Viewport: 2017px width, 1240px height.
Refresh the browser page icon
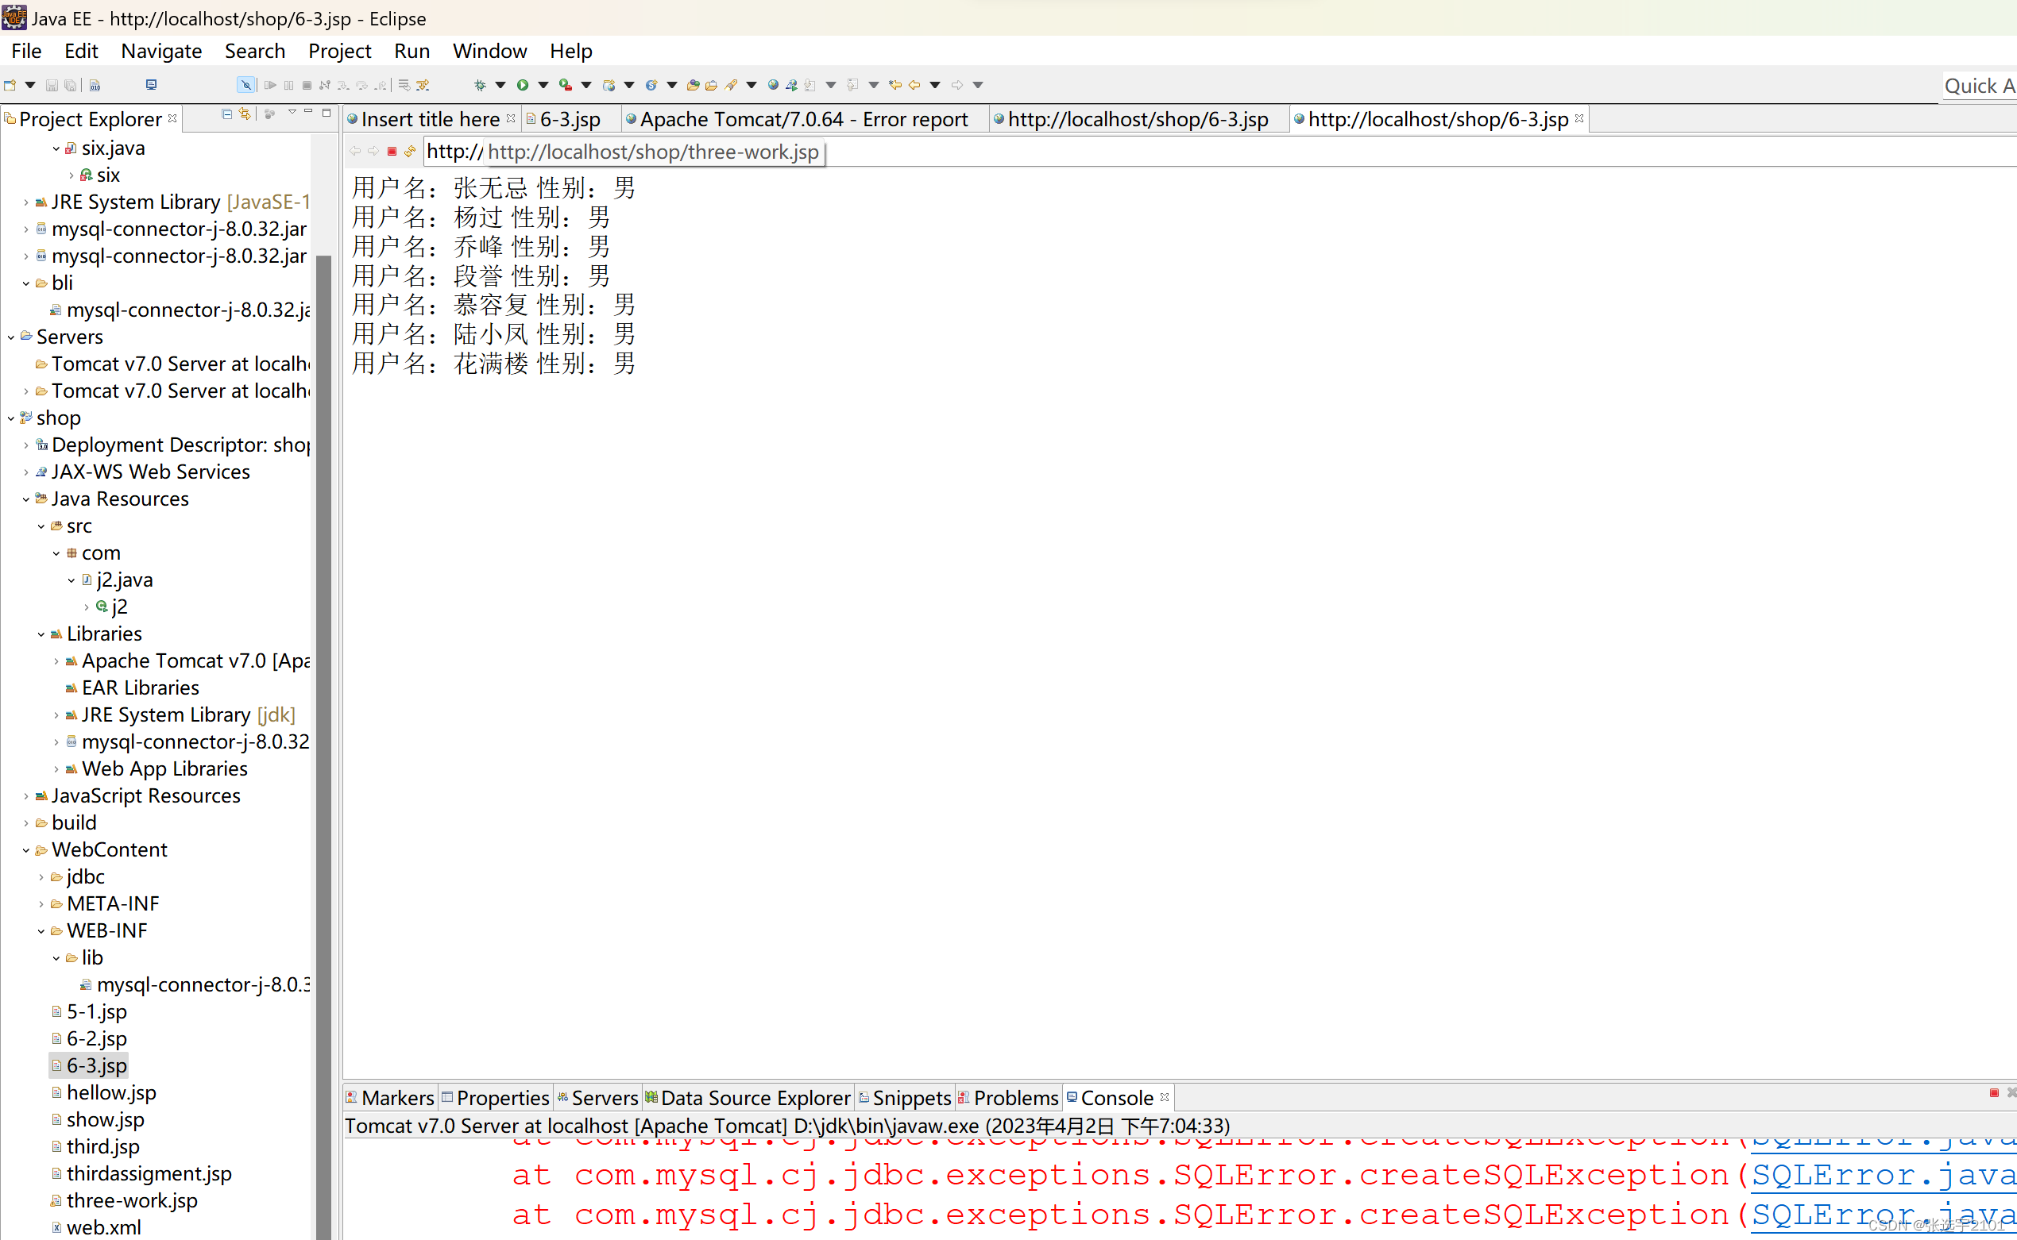409,151
